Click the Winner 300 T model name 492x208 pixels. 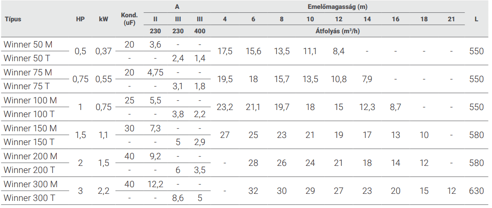pyautogui.click(x=30, y=198)
